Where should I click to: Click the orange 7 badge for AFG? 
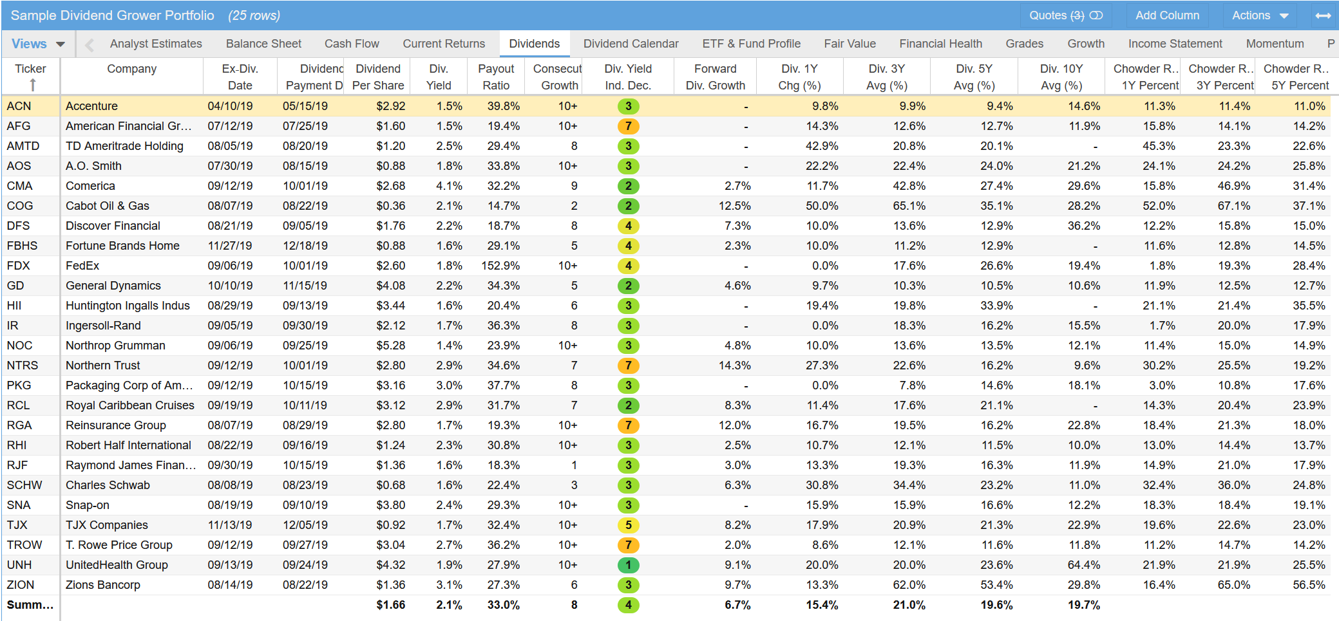628,126
